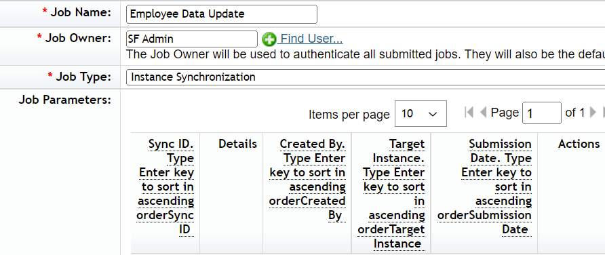605x255 pixels.
Task: Click the Job Parameters label
Action: tap(65, 100)
